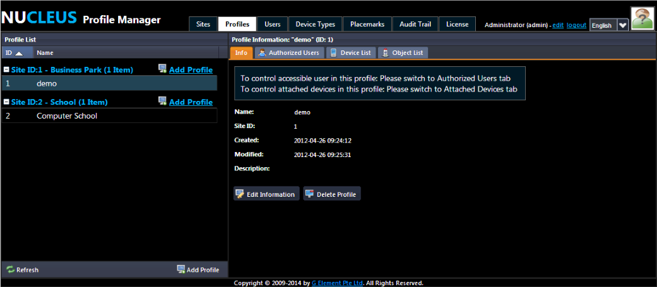Open the Sites tab
Image resolution: width=657 pixels, height=287 pixels.
click(x=203, y=25)
